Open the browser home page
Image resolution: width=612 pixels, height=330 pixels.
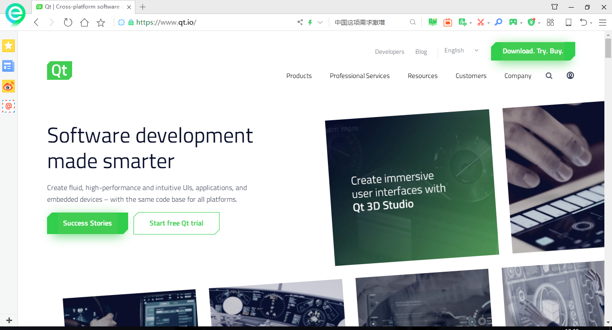pyautogui.click(x=84, y=22)
